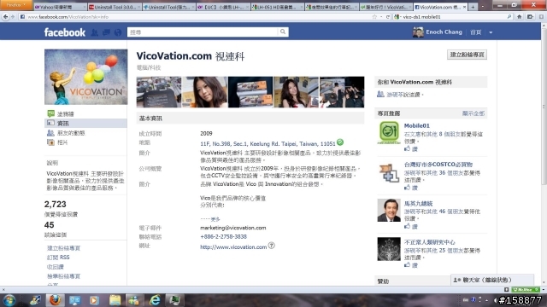The image size is (547, 307).
Task: Reload the page with the refresh icon
Action: coord(387,17)
